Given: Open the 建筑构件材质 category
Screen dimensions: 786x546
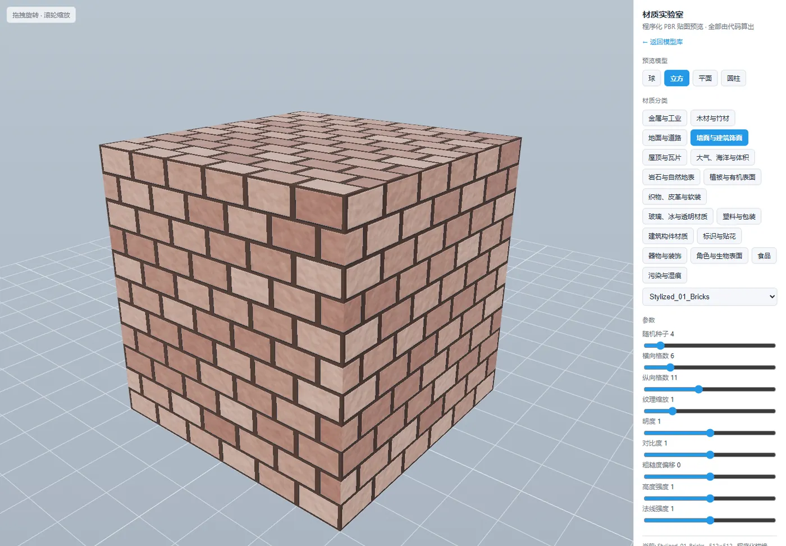Looking at the screenshot, I should (668, 236).
